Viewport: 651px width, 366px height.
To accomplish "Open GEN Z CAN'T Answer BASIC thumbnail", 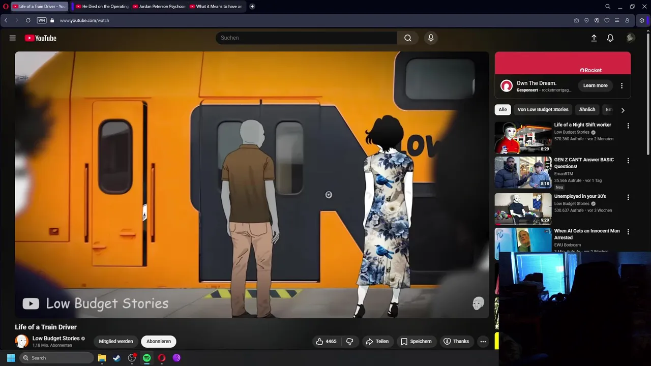I will (x=523, y=173).
